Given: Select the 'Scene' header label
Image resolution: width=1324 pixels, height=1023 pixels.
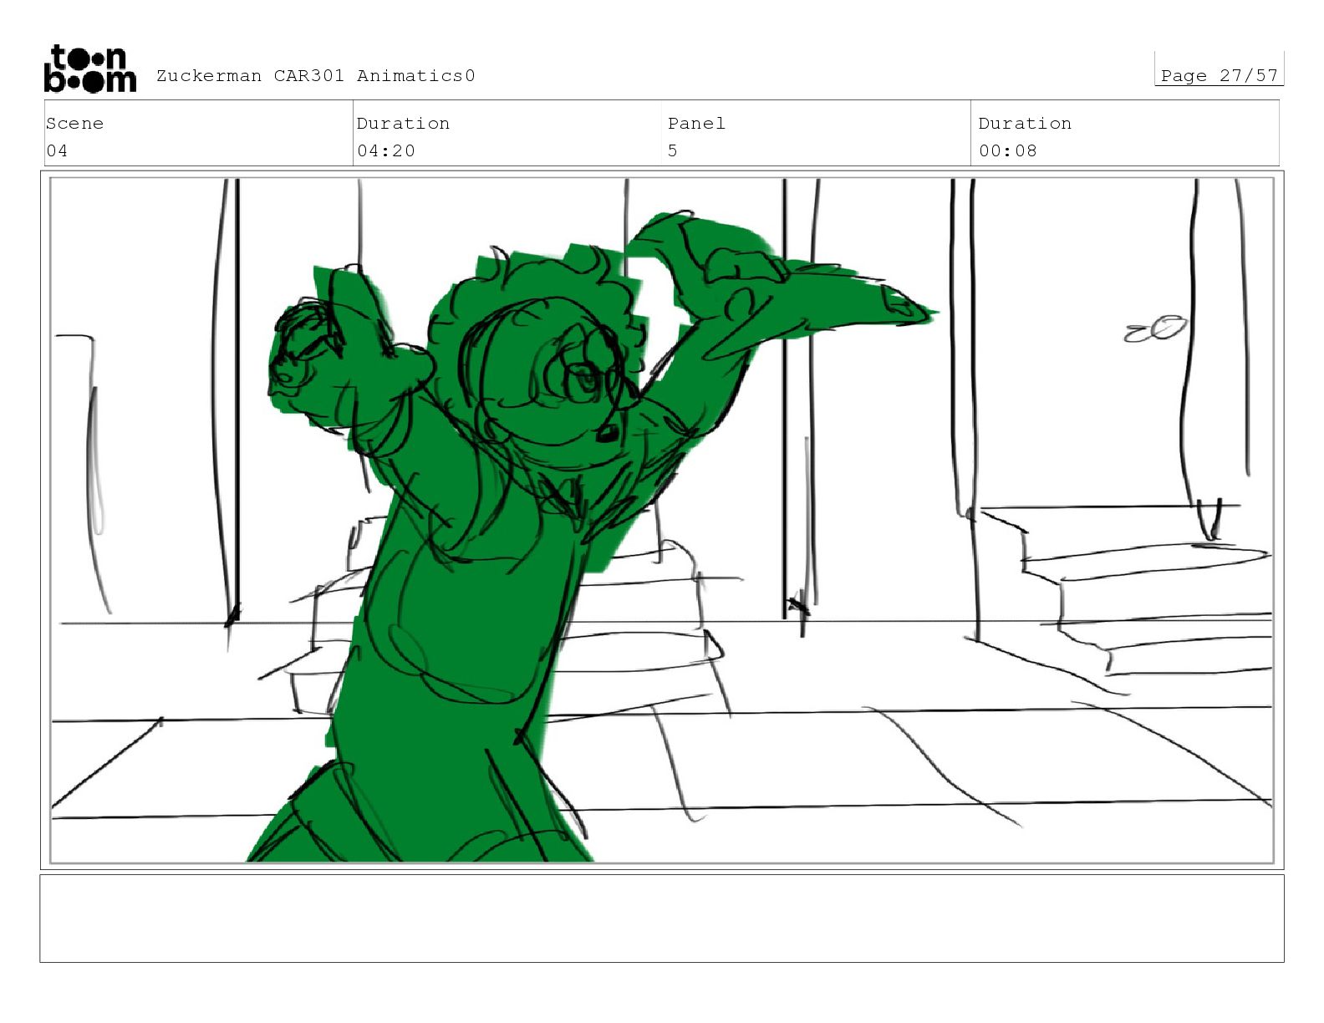Looking at the screenshot, I should tap(75, 124).
